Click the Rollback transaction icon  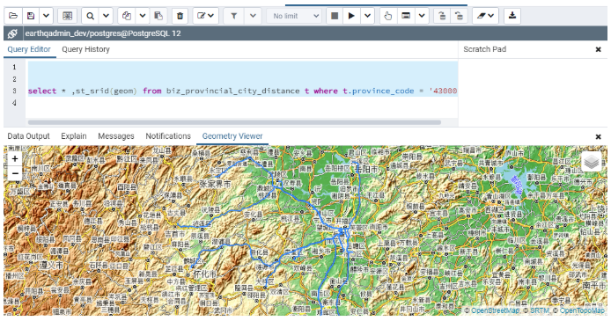[x=459, y=16]
